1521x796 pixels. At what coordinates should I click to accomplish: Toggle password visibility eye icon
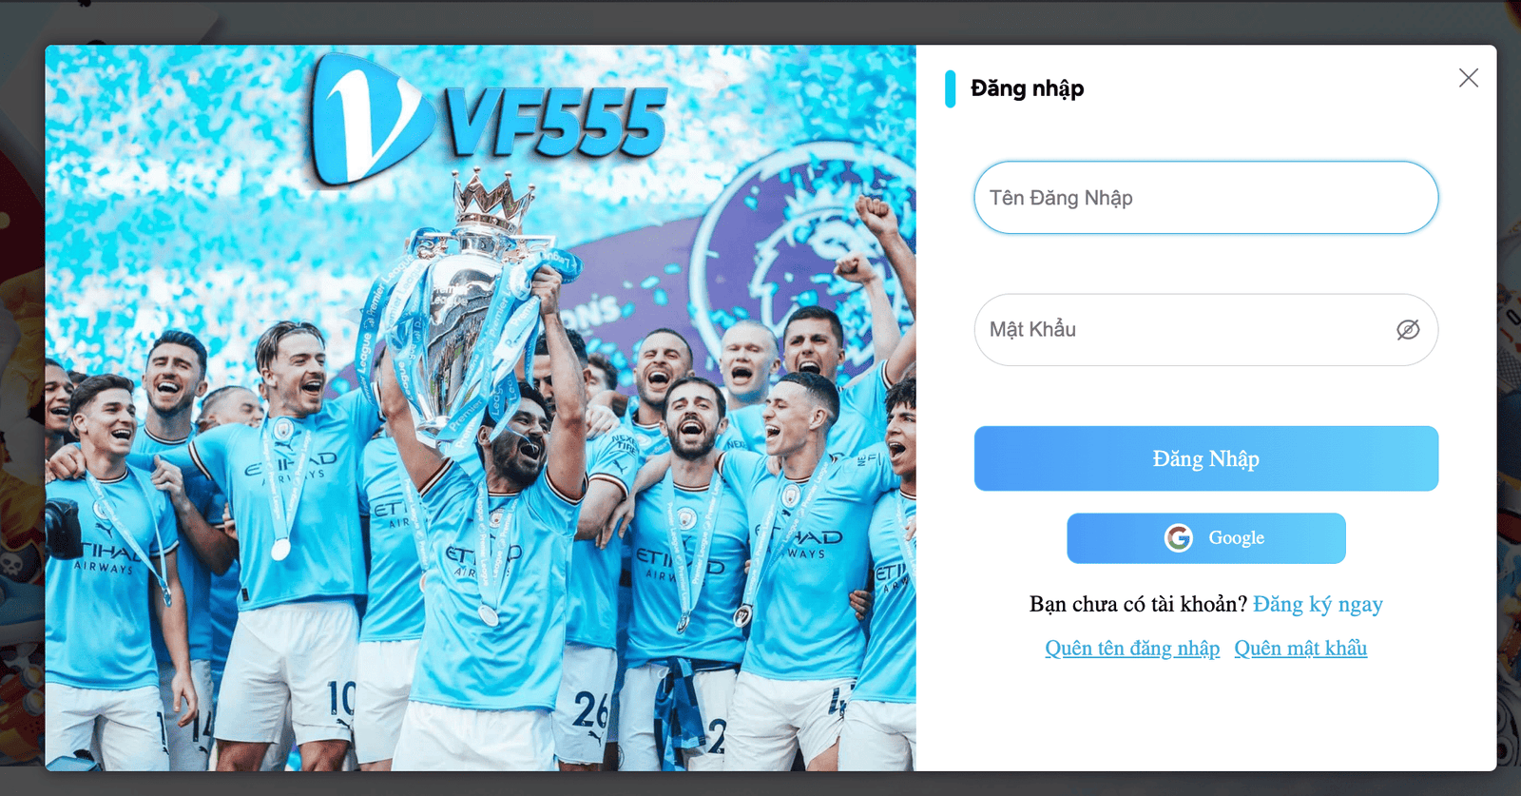pos(1408,329)
